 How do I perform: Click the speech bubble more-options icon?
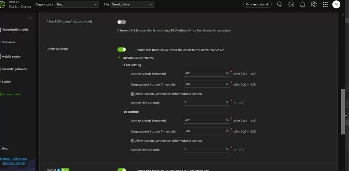click(x=291, y=4)
